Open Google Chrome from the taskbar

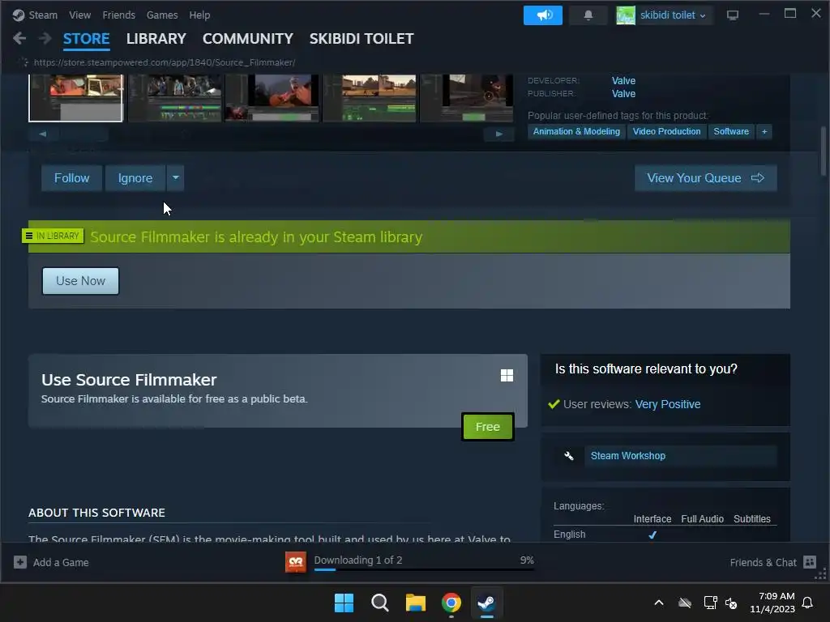[451, 603]
